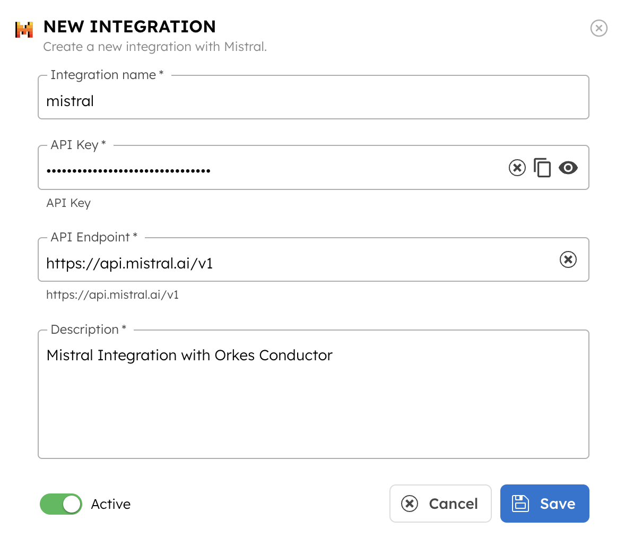The height and width of the screenshot is (555, 625).
Task: Click the 'NEW INTEGRATION' heading
Action: [x=129, y=27]
